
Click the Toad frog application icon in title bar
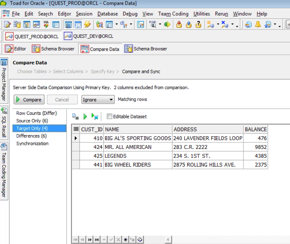click(3, 3)
